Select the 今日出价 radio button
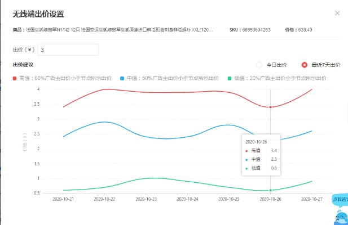The width and height of the screenshot is (348, 225). tap(259, 65)
